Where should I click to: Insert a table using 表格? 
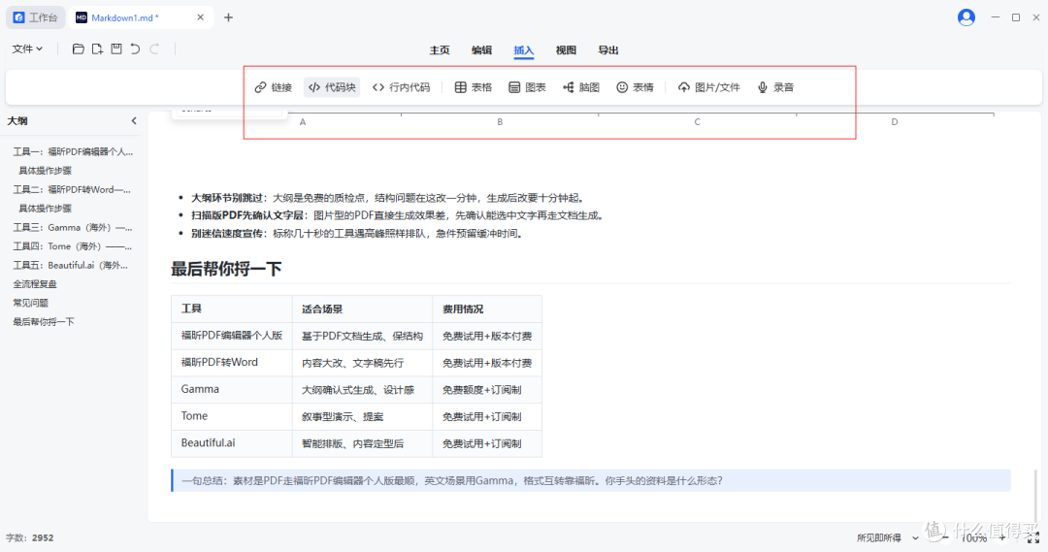coord(474,87)
